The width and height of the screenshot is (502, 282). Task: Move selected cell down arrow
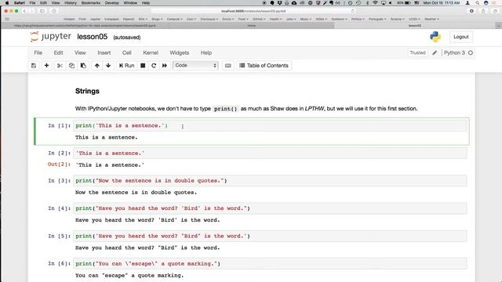pos(108,66)
